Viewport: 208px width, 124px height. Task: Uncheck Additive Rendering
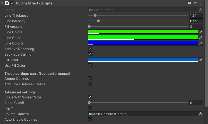90,49
